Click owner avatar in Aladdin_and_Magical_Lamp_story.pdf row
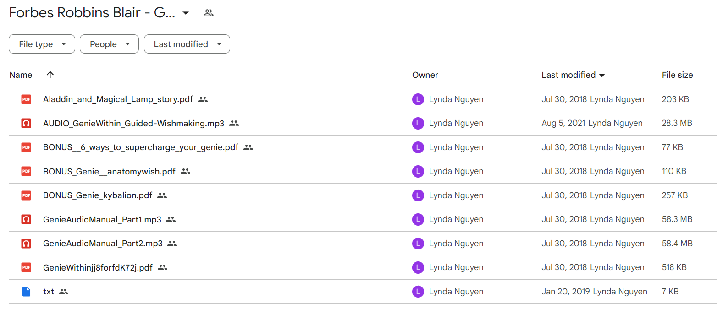Image resolution: width=717 pixels, height=320 pixels. coord(418,99)
